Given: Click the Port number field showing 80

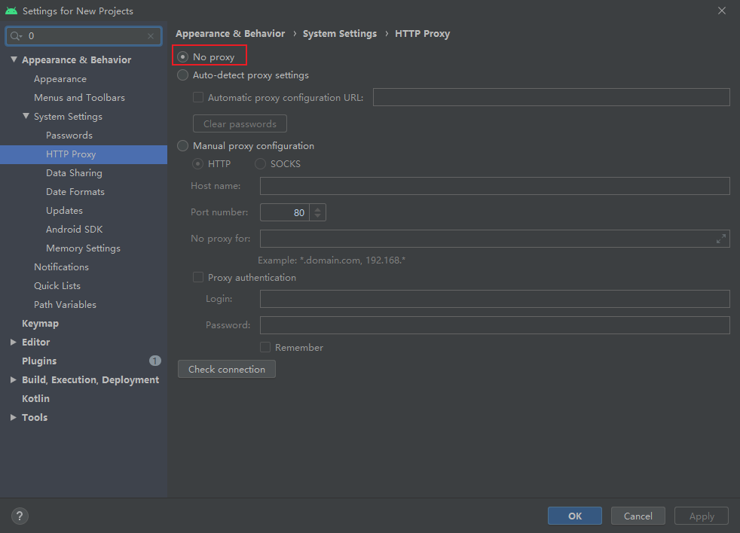Looking at the screenshot, I should click(285, 212).
